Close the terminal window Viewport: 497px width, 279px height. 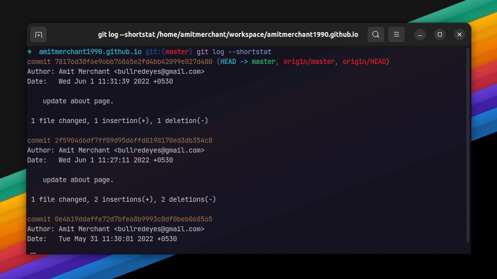[459, 34]
